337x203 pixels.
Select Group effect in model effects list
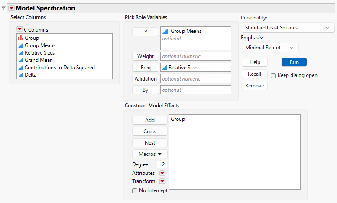click(178, 119)
